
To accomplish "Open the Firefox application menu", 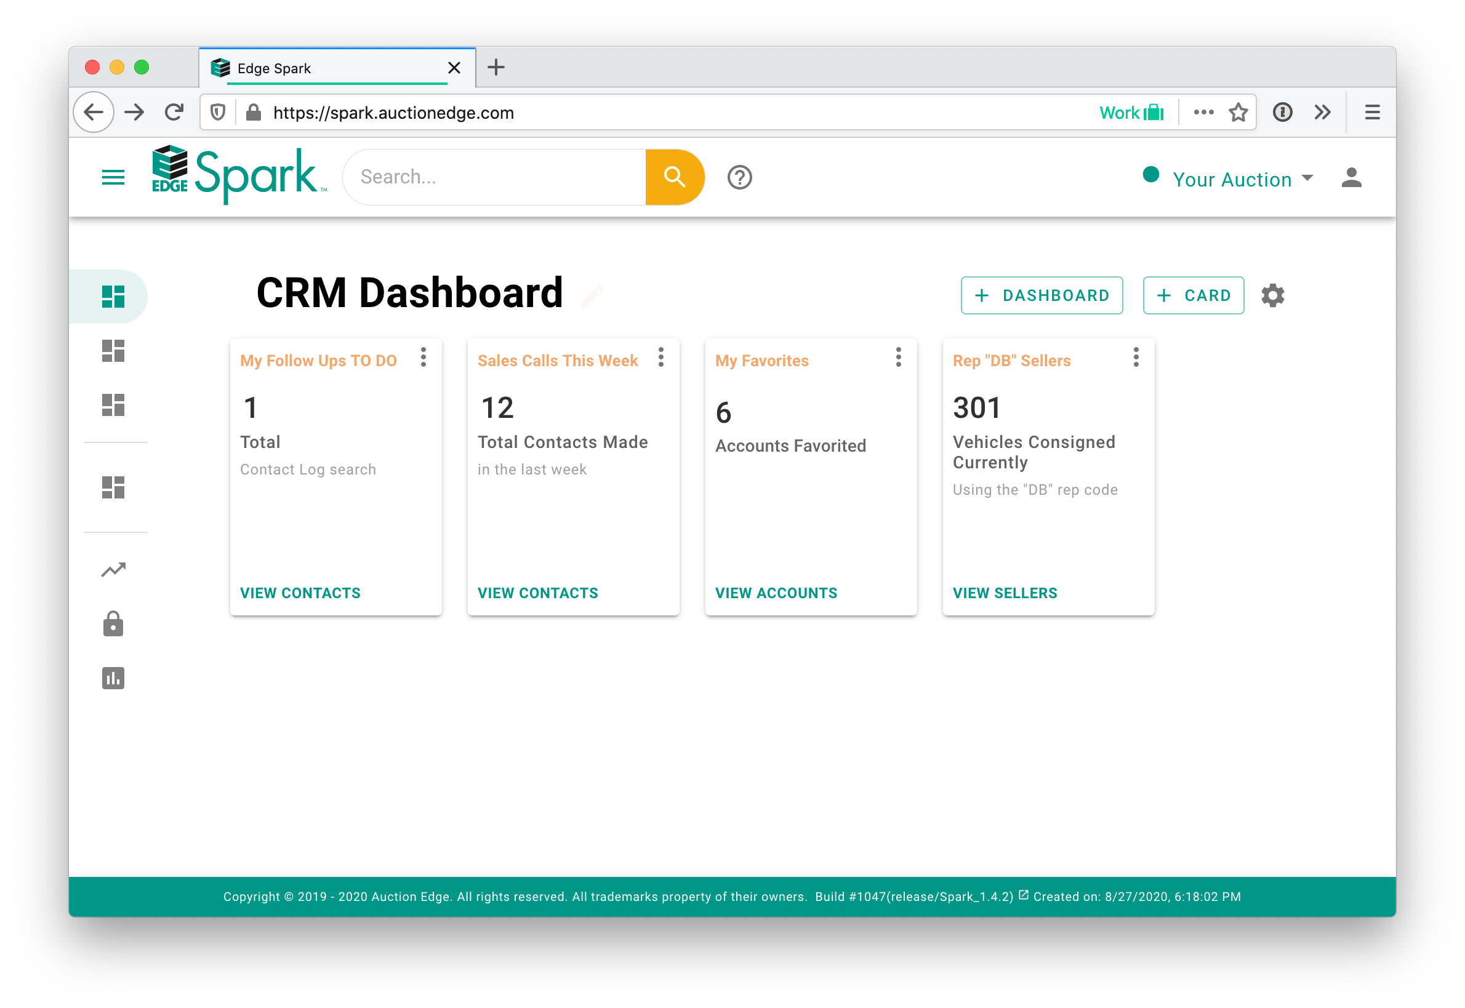I will [x=1372, y=113].
